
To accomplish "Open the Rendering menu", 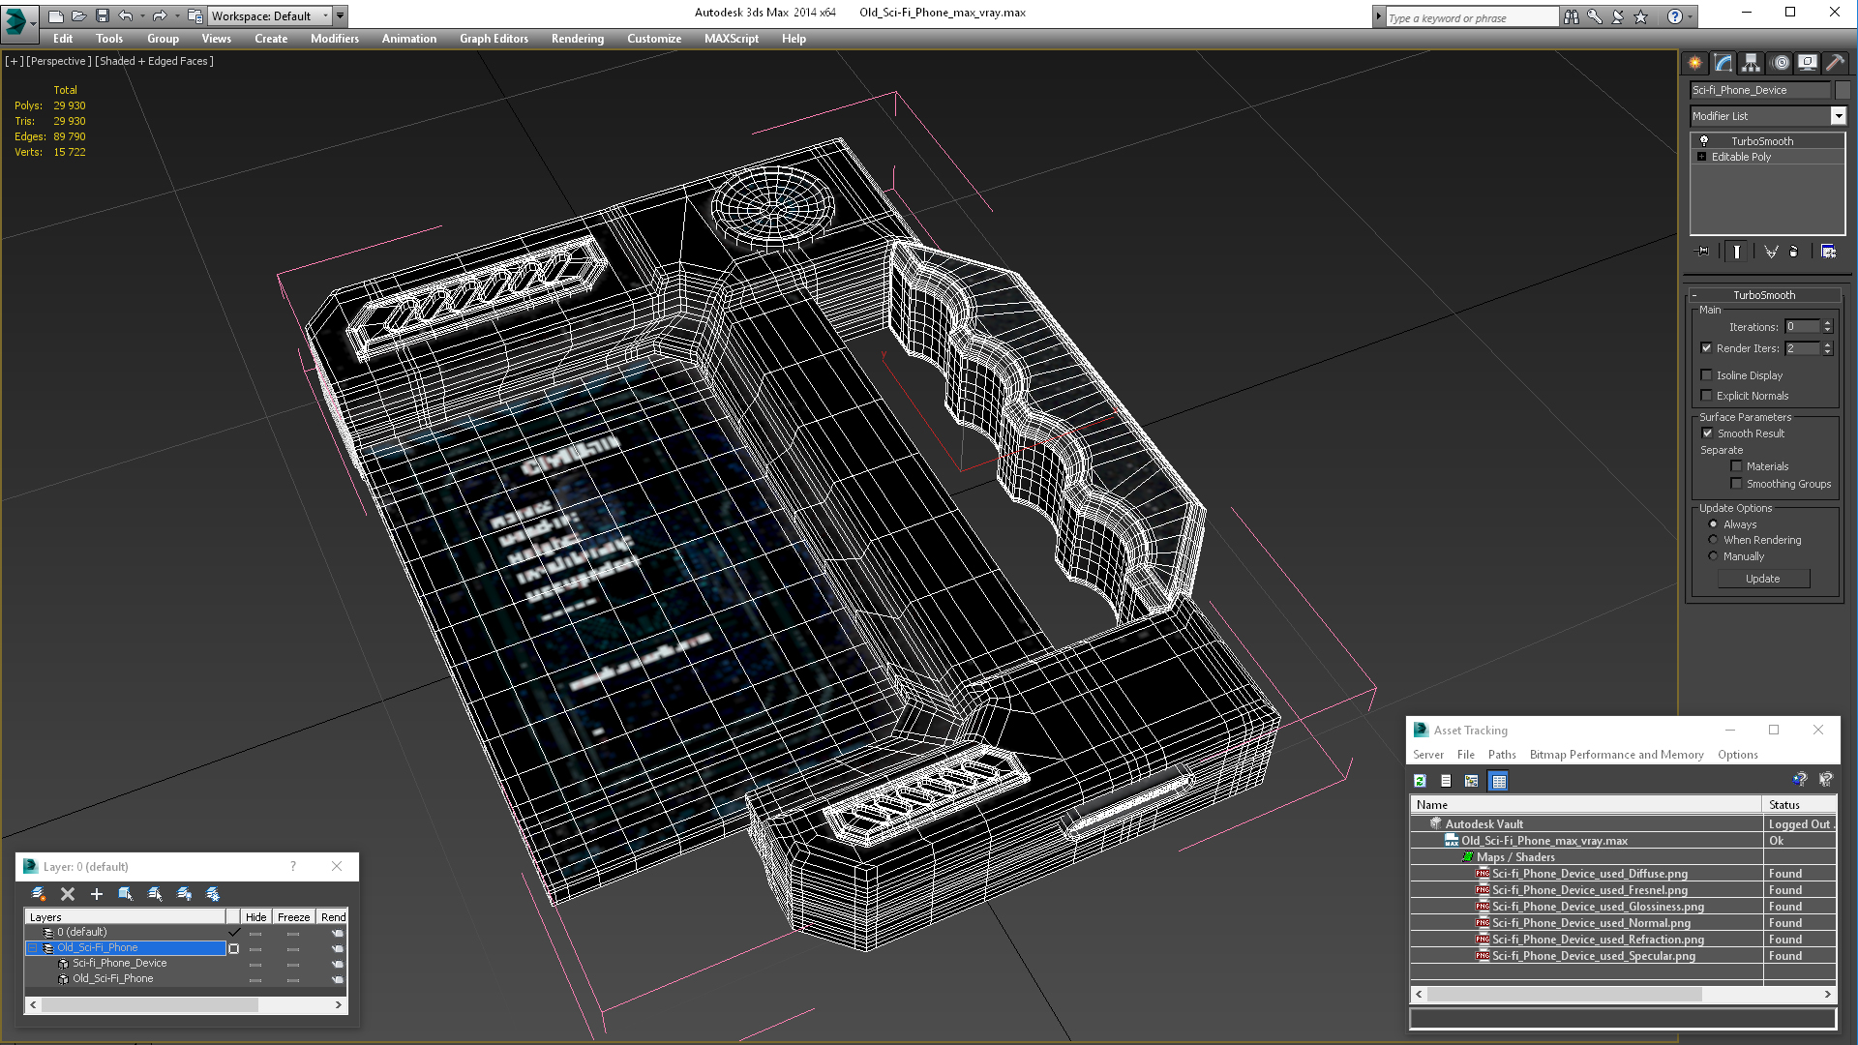I will (578, 39).
